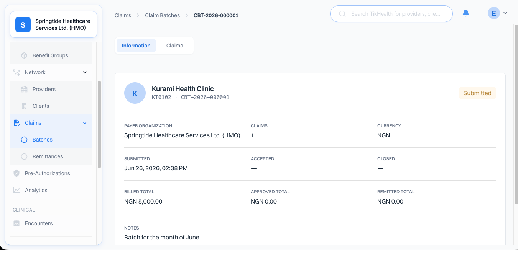
Task: Click the Claim Batches breadcrumb link
Action: [162, 15]
